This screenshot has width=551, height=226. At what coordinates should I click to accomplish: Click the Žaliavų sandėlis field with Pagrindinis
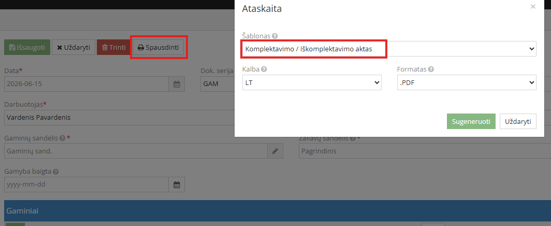coord(425,151)
